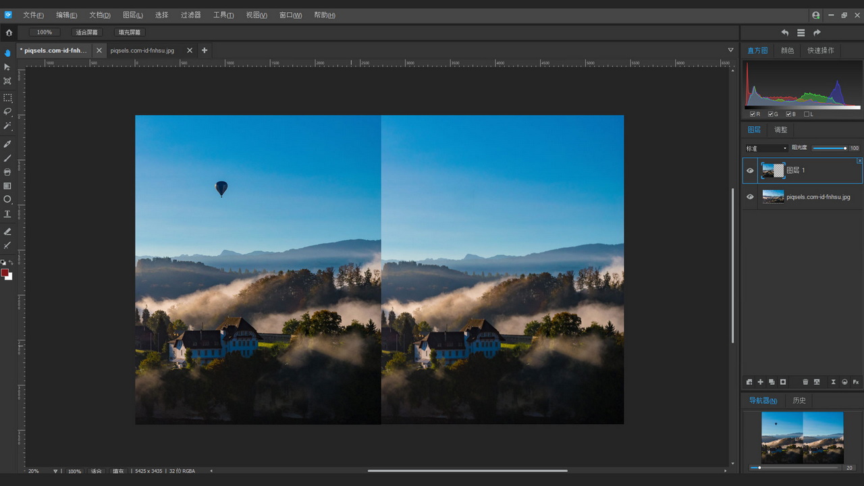This screenshot has height=486, width=864.
Task: Open the zoom percentage dropdown in status bar
Action: coord(55,471)
